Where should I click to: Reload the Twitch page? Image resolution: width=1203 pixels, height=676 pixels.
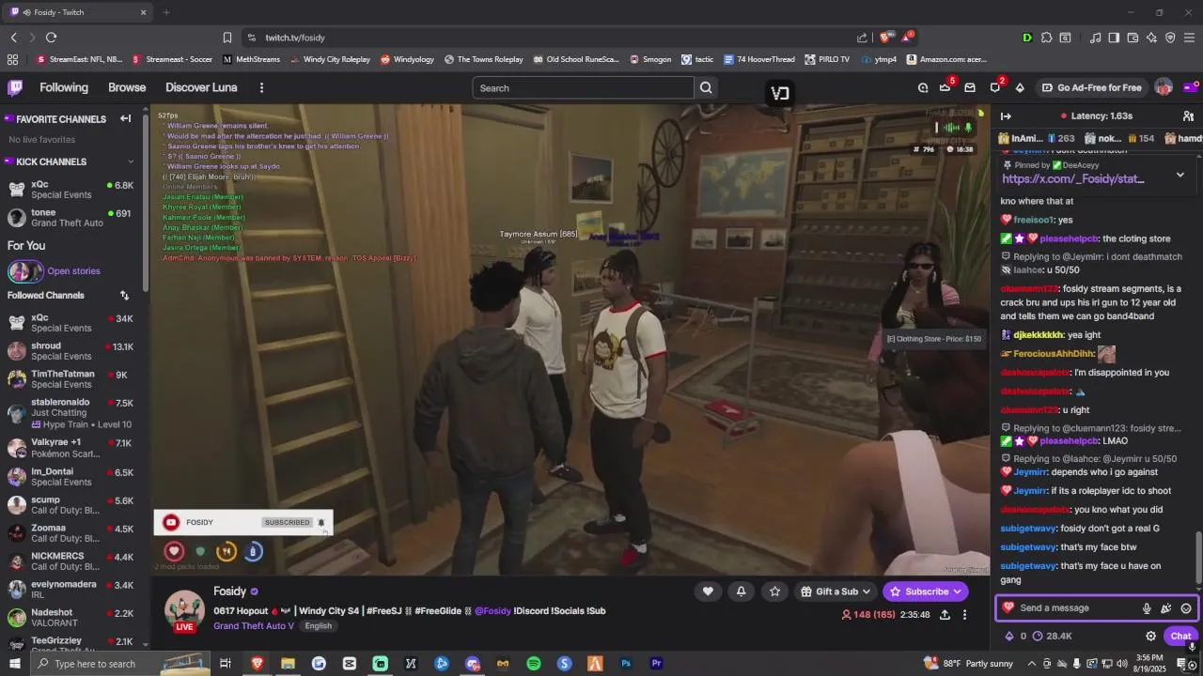point(51,38)
